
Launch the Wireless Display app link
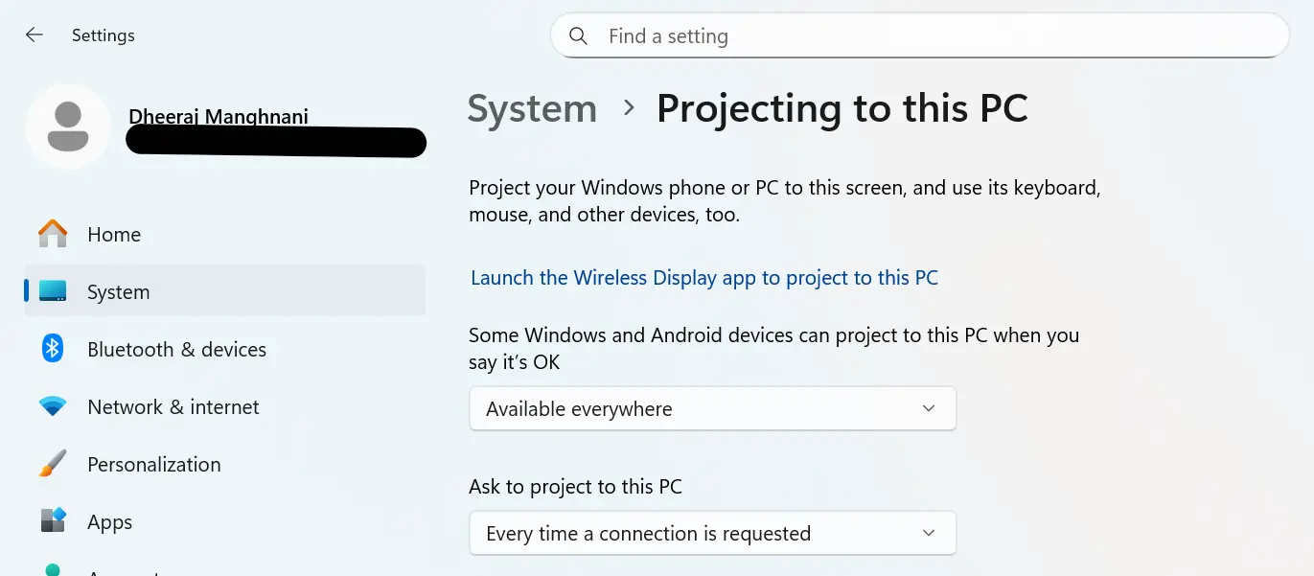pos(704,277)
